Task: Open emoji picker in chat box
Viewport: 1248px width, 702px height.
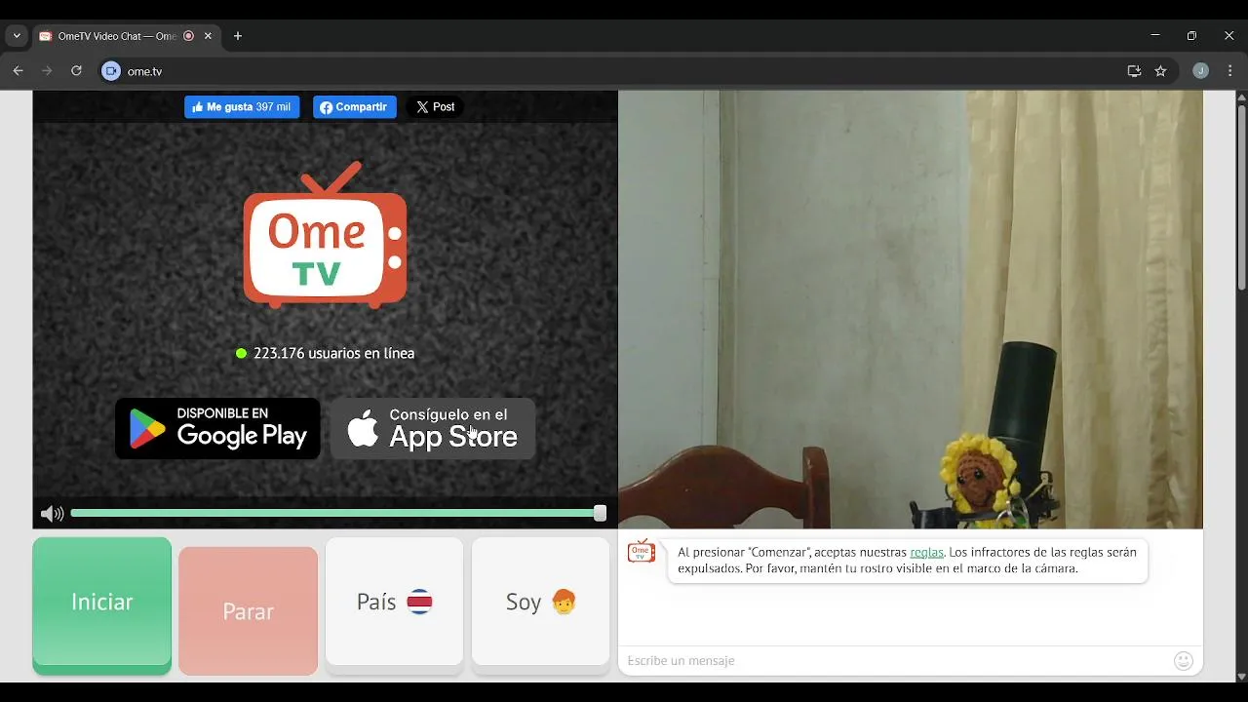Action: (x=1184, y=661)
